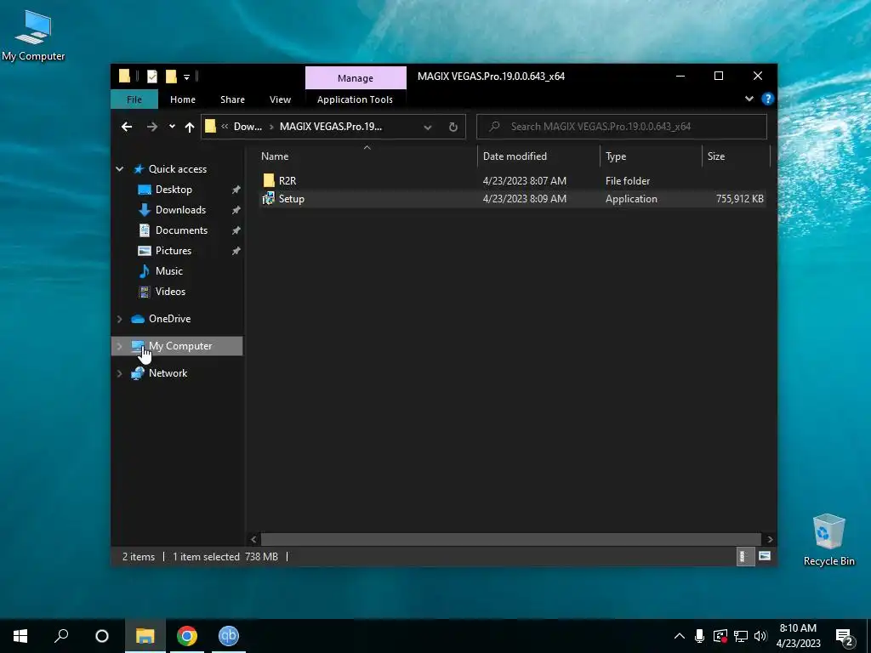Switch to Large icons view in status bar
Screen dimensions: 871x653
coord(765,556)
